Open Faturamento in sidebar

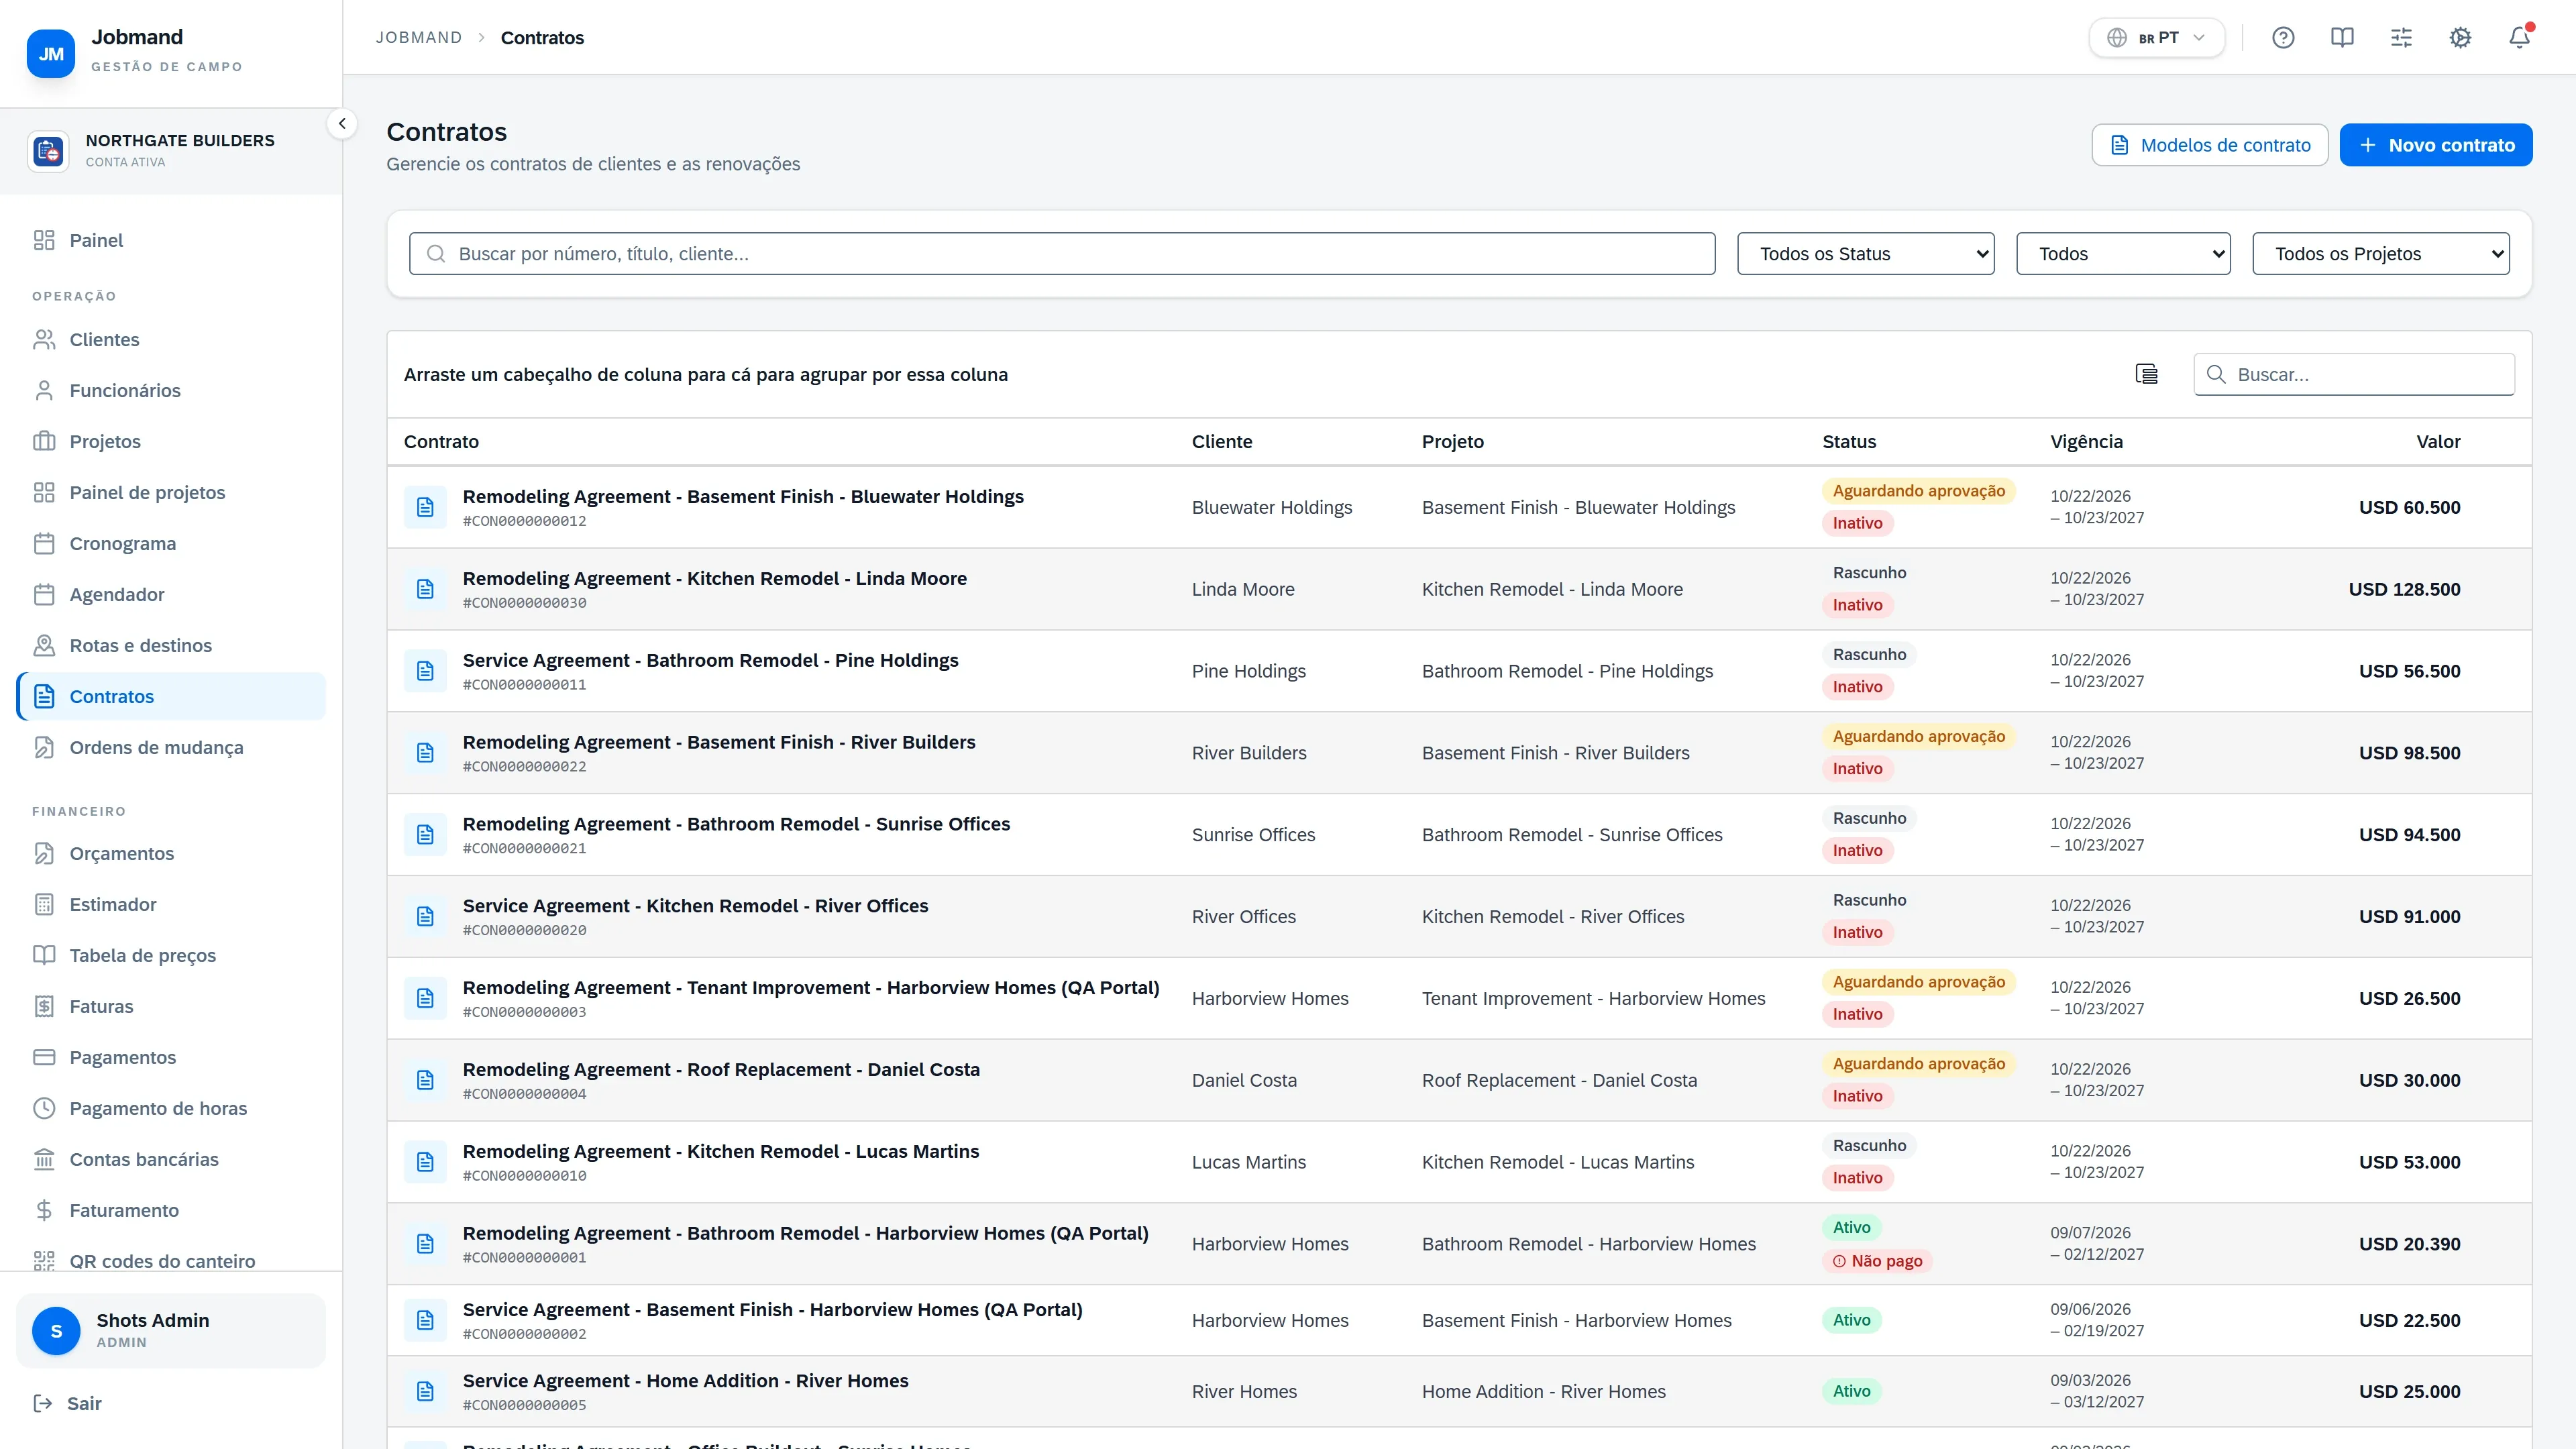coord(171,1211)
